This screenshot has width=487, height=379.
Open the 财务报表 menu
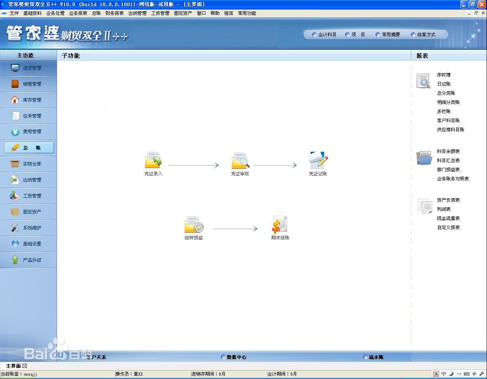pos(114,13)
